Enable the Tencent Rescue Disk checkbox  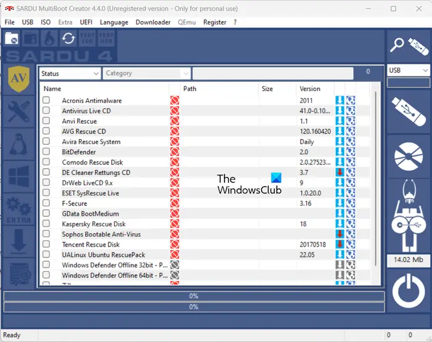46,244
